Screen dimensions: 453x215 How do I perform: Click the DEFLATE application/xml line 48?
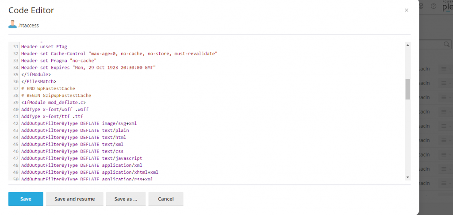[81, 165]
